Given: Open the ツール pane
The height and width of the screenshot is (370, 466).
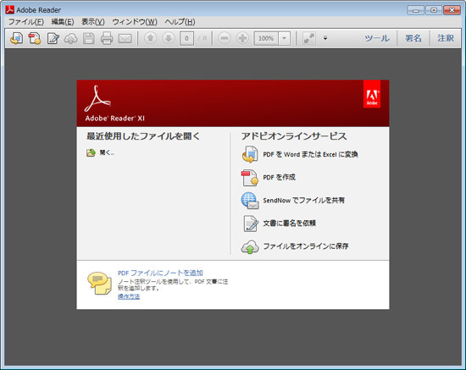Looking at the screenshot, I should [x=377, y=38].
